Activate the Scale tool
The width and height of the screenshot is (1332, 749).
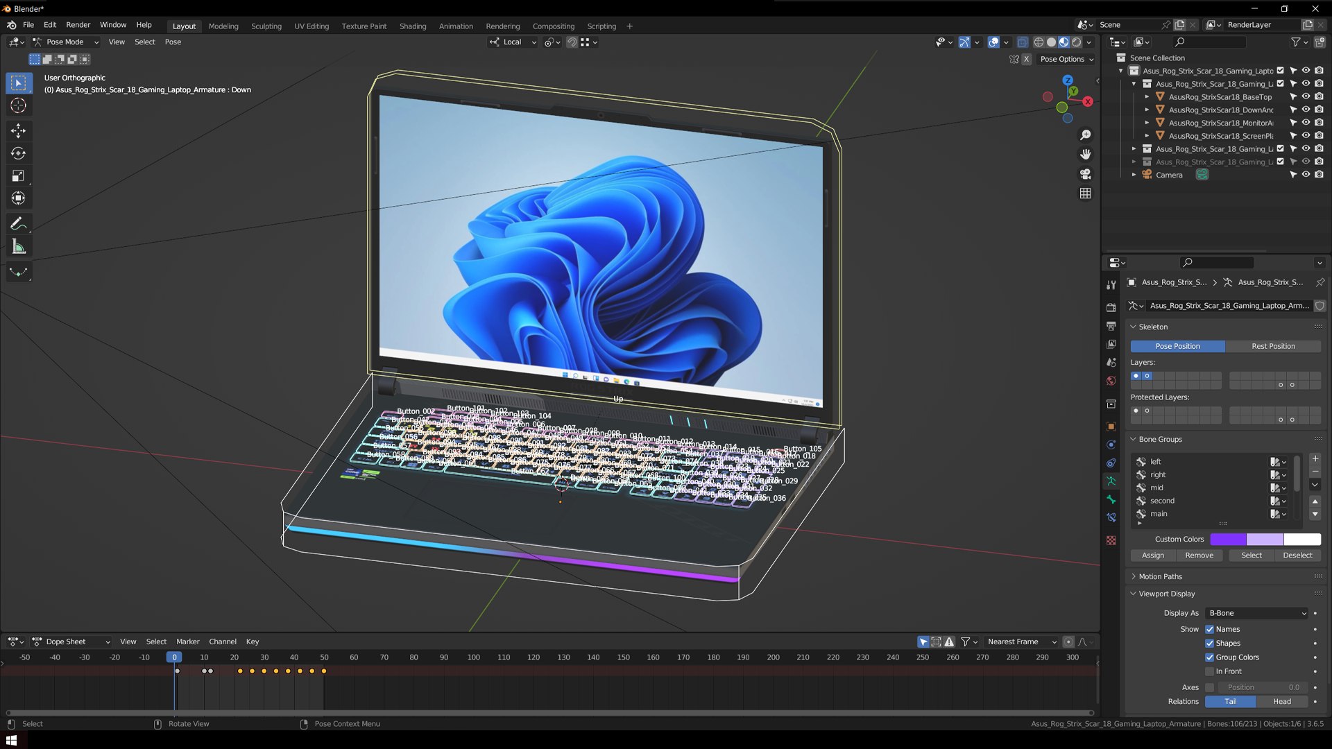(x=19, y=176)
